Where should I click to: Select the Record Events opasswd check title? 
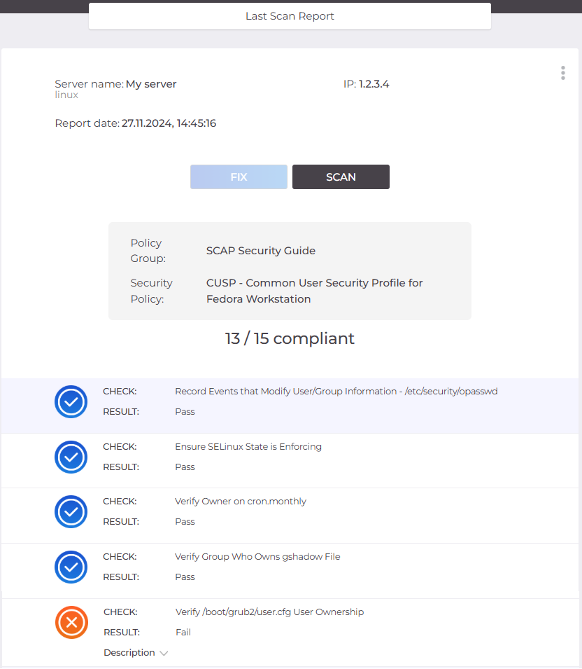click(336, 392)
